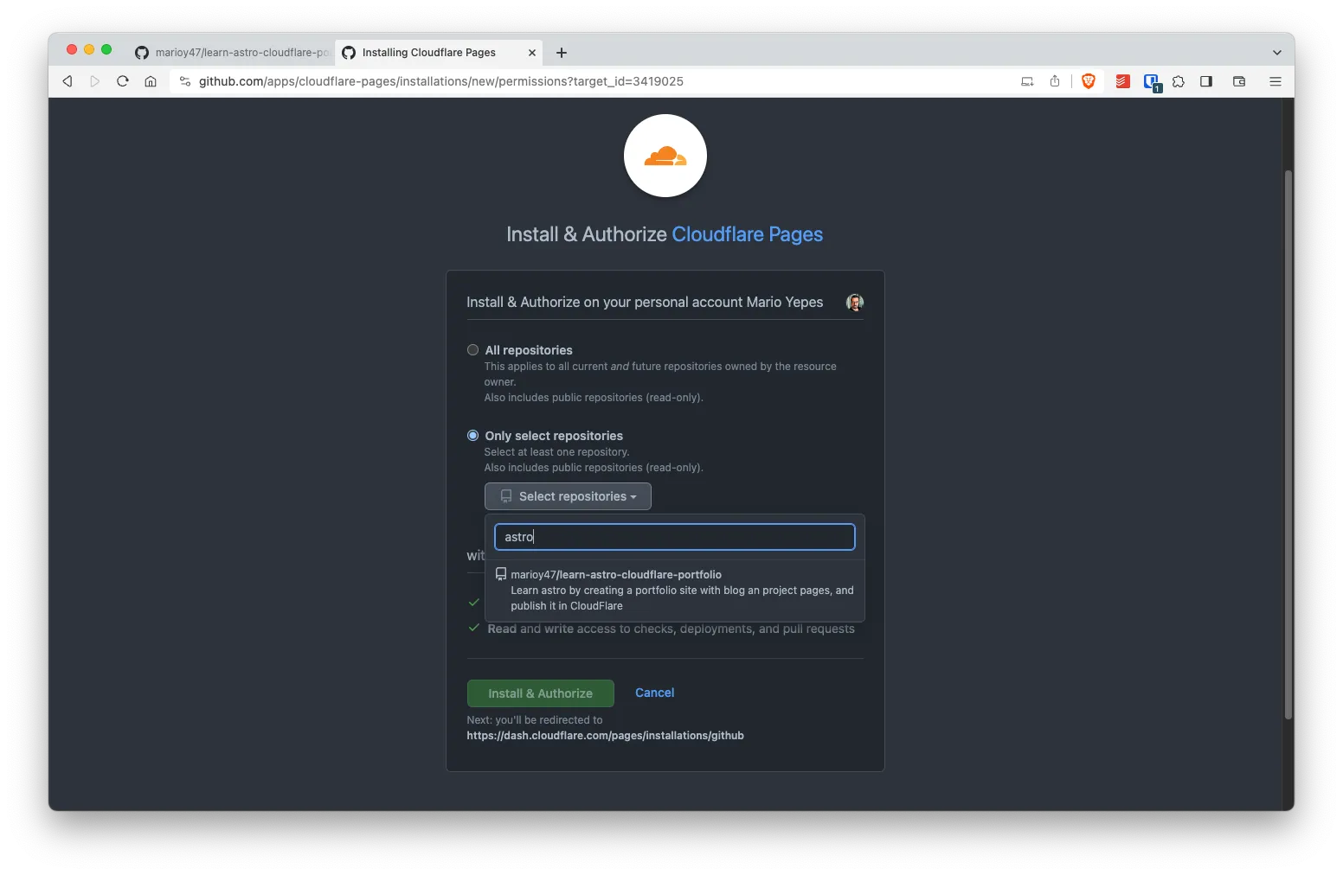Image resolution: width=1343 pixels, height=875 pixels.
Task: Open the Brave Wallet icon
Action: pyautogui.click(x=1239, y=81)
